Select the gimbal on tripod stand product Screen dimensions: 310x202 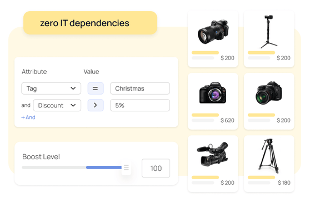pos(269,39)
